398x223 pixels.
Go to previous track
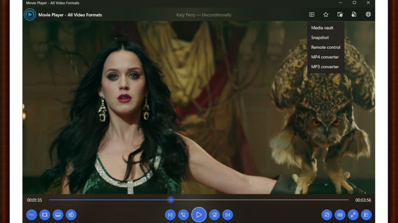click(170, 215)
